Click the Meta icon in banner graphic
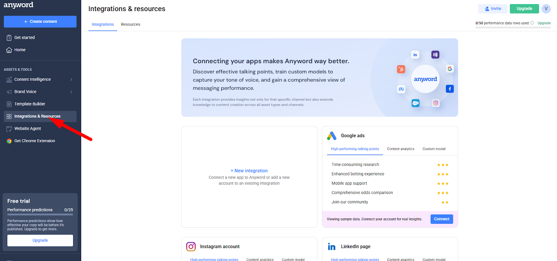This screenshot has height=261, width=557. point(401,89)
